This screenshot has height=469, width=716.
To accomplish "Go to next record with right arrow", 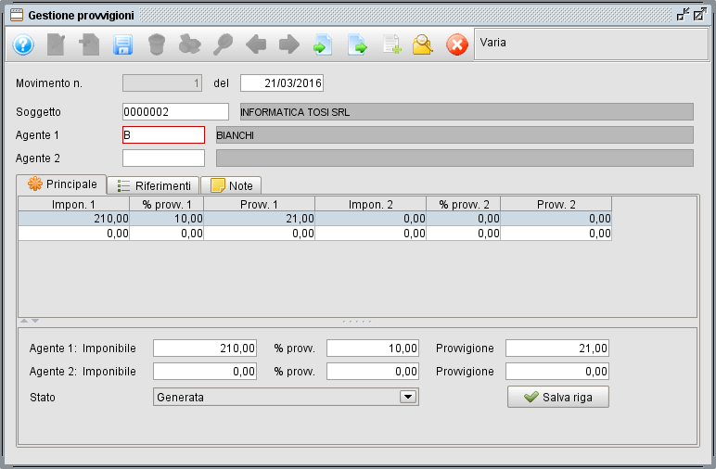I will pyautogui.click(x=289, y=44).
